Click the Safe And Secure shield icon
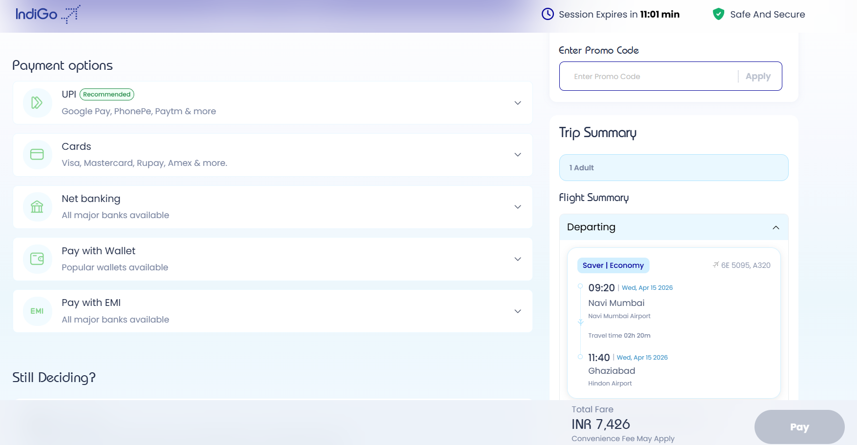 click(718, 14)
